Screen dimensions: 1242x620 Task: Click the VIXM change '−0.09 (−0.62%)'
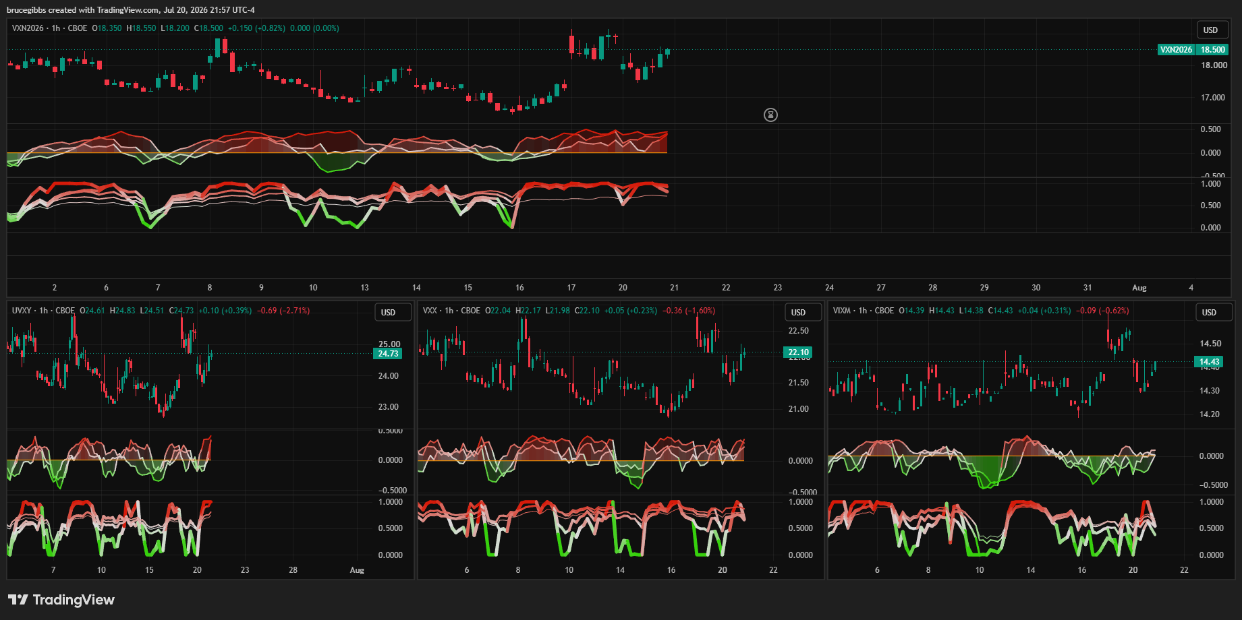pos(1102,311)
